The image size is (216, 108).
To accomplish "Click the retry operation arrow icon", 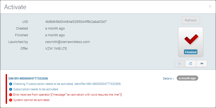I will 191,63.
